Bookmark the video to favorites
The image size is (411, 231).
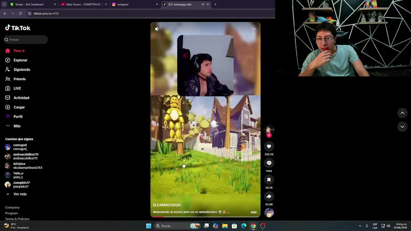pos(269,180)
